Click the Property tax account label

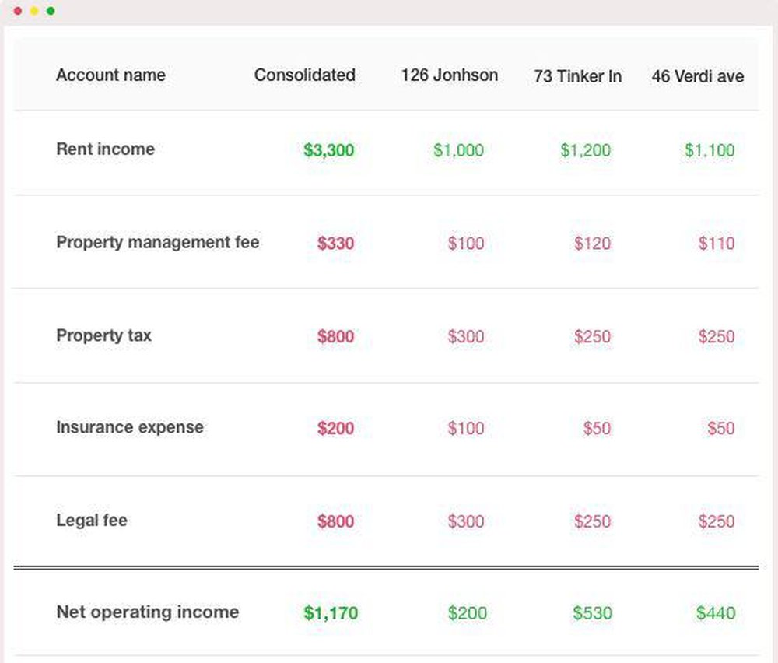tap(103, 335)
